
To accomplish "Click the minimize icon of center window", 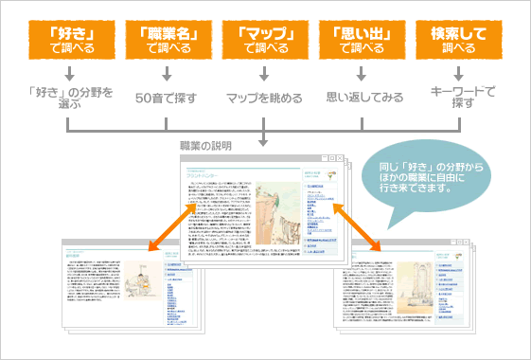I will [x=325, y=158].
